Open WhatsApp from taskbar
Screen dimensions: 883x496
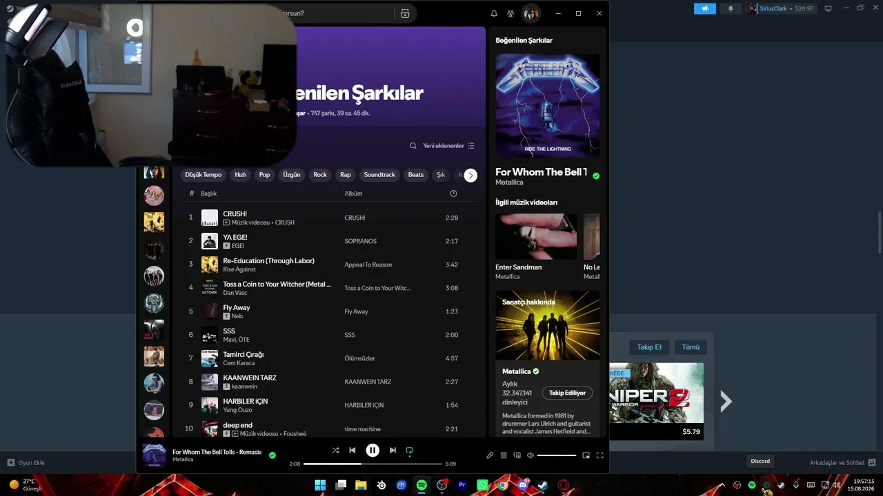coord(482,485)
